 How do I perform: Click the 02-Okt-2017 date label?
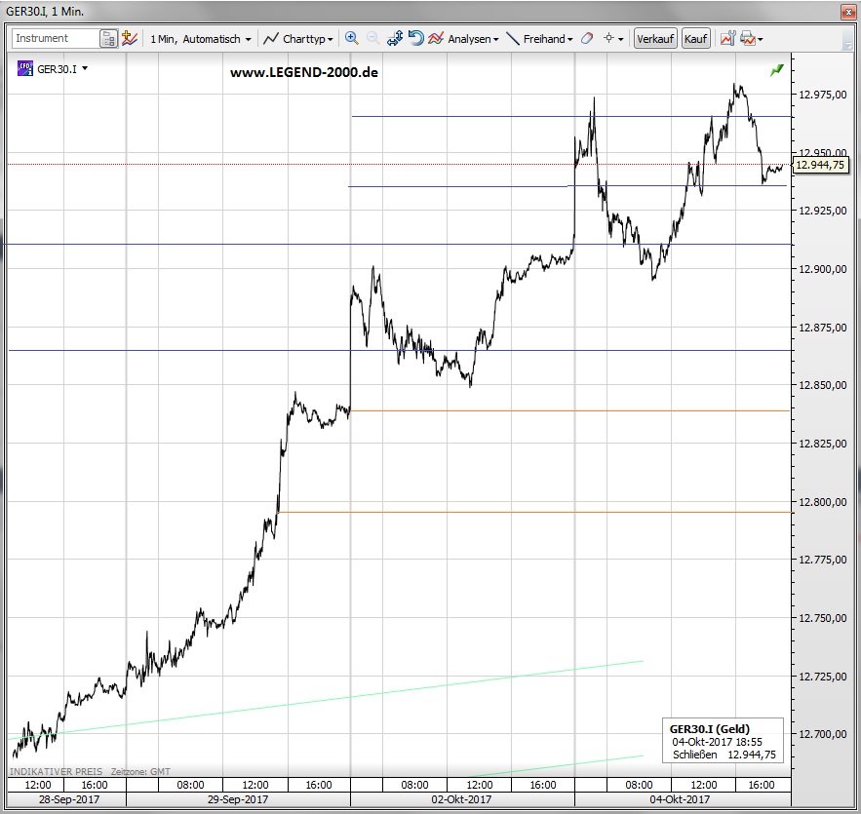click(461, 799)
